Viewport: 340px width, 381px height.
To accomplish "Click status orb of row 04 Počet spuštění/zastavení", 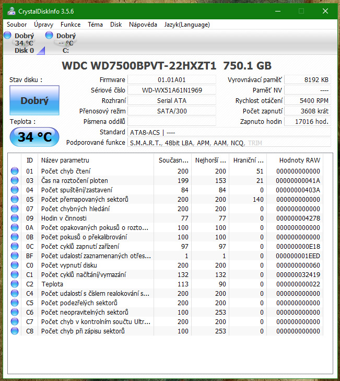I will click(15, 190).
